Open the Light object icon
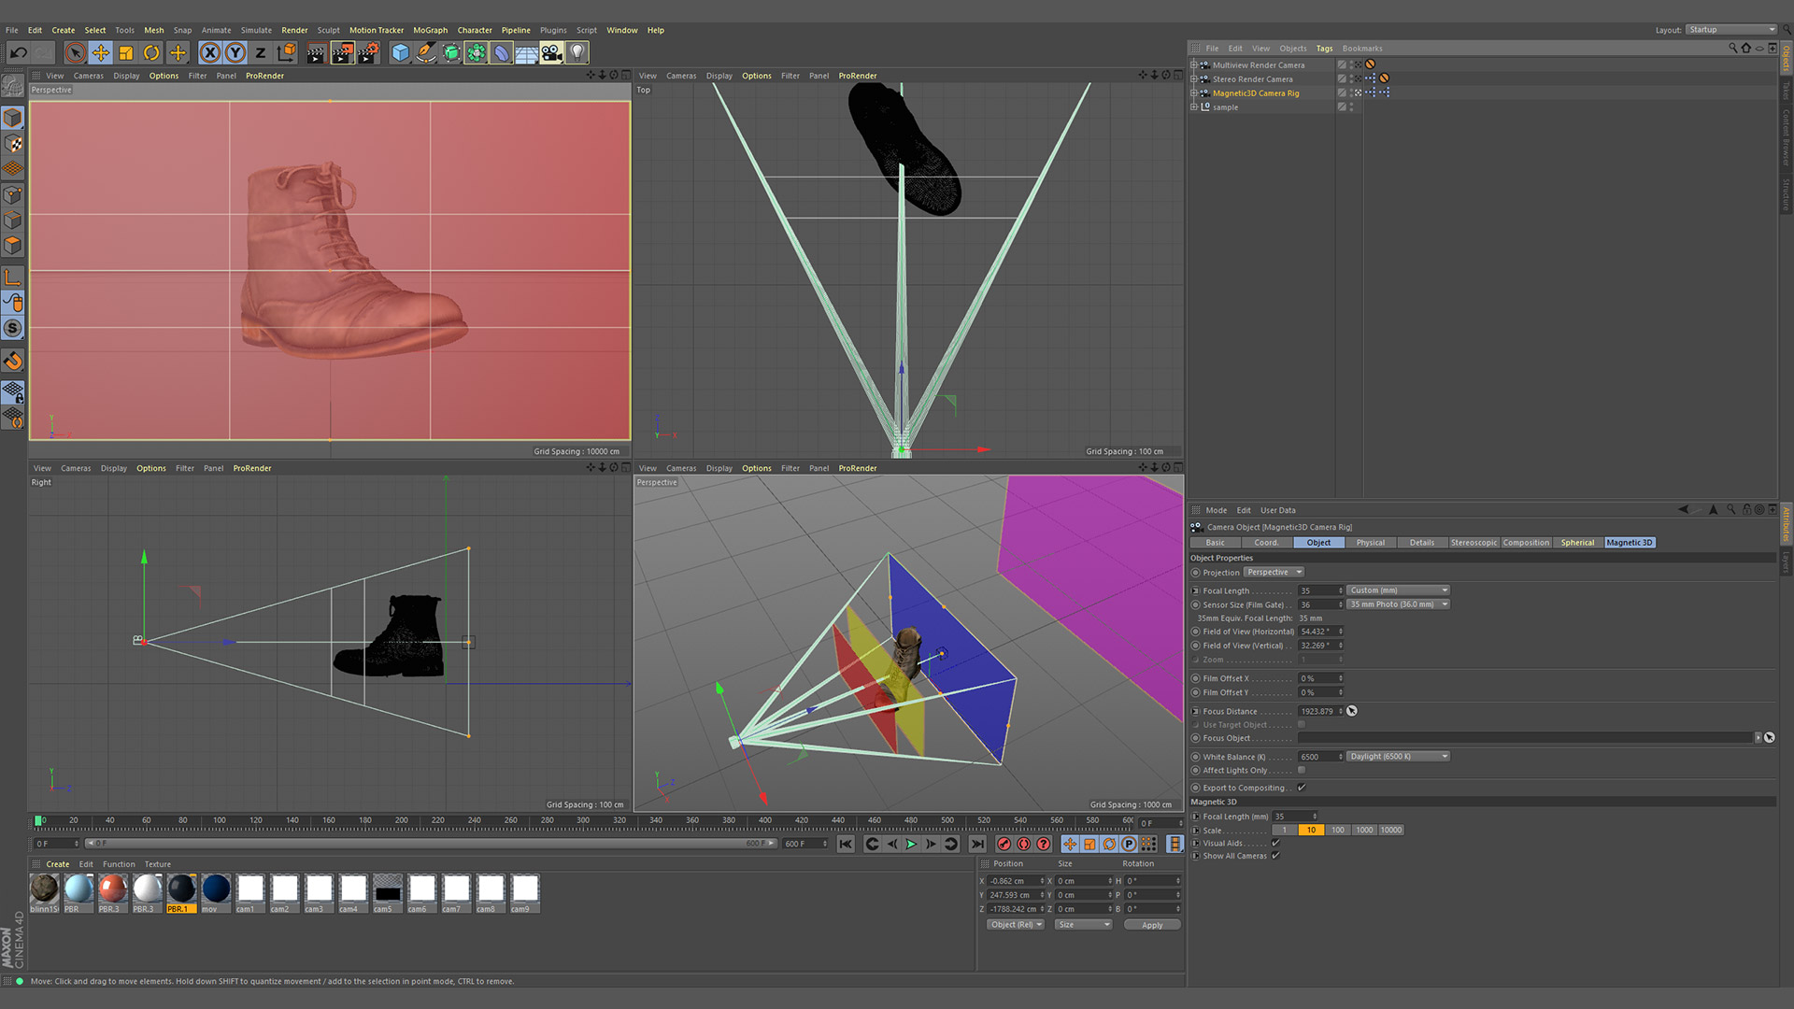 coord(577,53)
